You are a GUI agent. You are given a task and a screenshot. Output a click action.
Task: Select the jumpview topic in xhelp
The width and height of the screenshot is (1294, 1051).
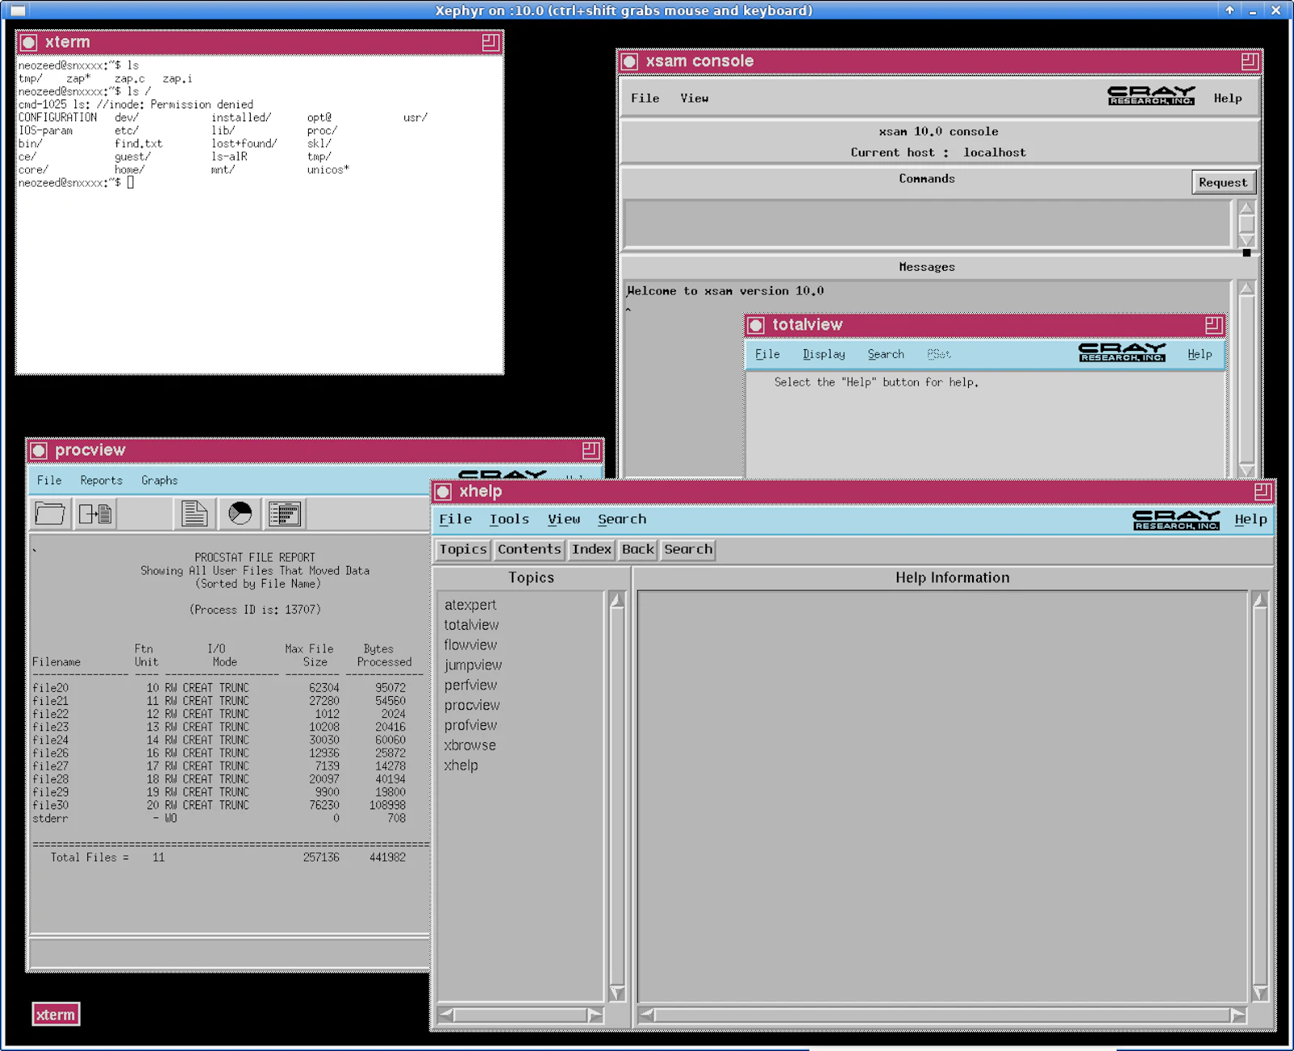coord(472,665)
